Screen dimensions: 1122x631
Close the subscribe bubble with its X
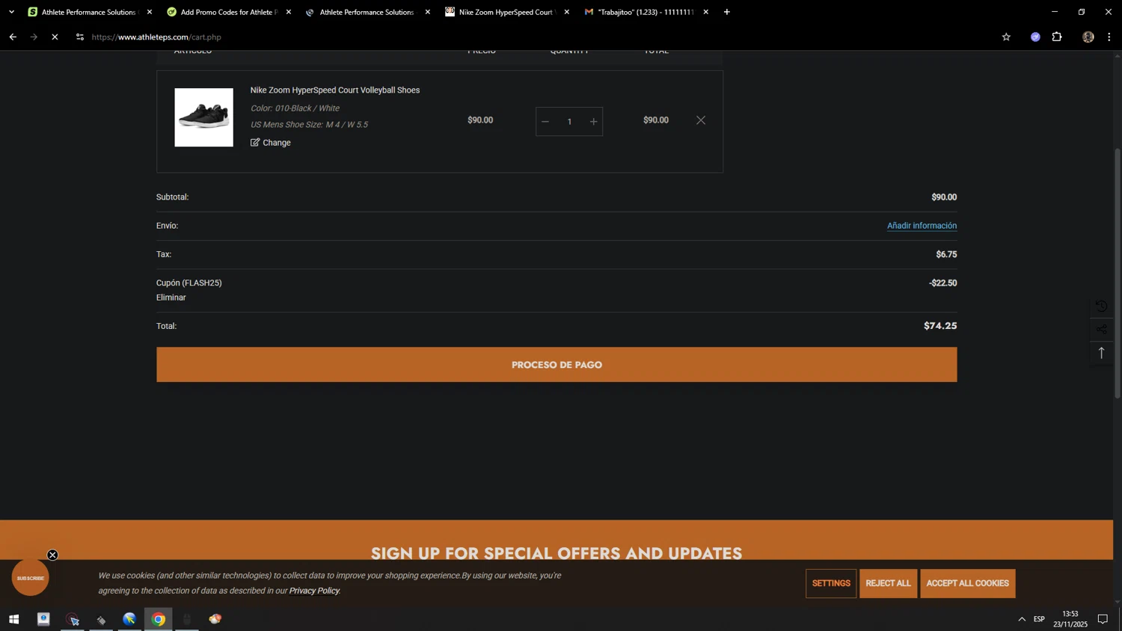click(x=52, y=555)
